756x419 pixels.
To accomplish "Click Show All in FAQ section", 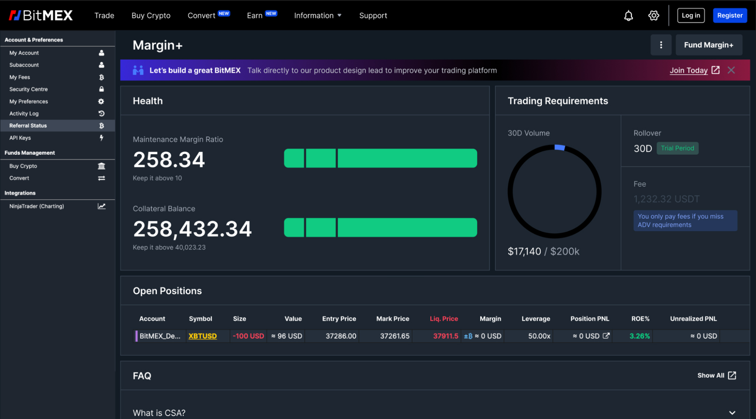I will coord(711,375).
